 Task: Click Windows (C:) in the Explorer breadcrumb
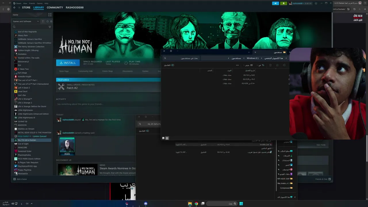(252, 58)
